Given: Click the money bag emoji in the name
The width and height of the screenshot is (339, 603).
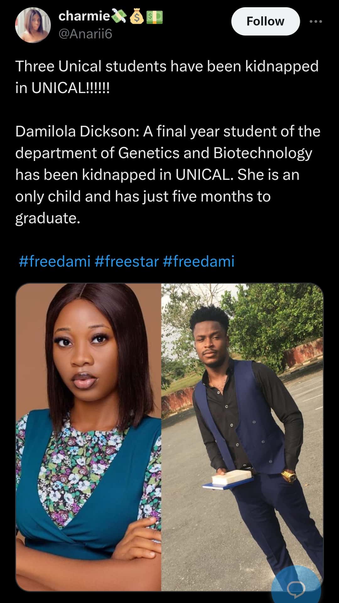Looking at the screenshot, I should [137, 16].
